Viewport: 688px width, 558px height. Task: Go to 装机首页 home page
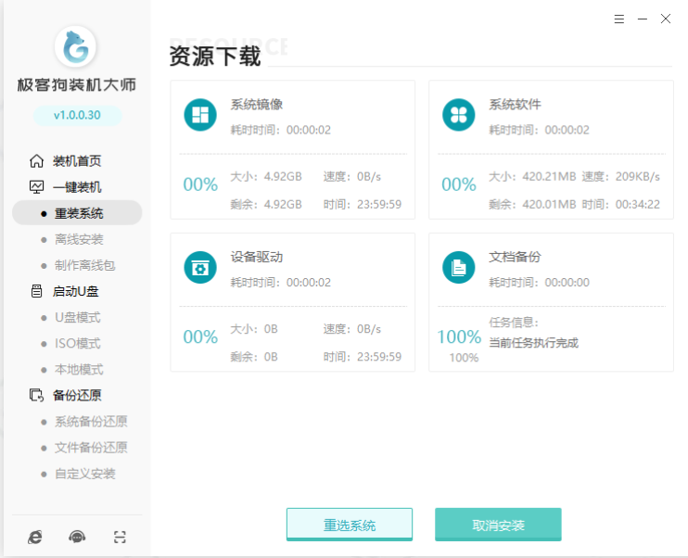tap(76, 160)
